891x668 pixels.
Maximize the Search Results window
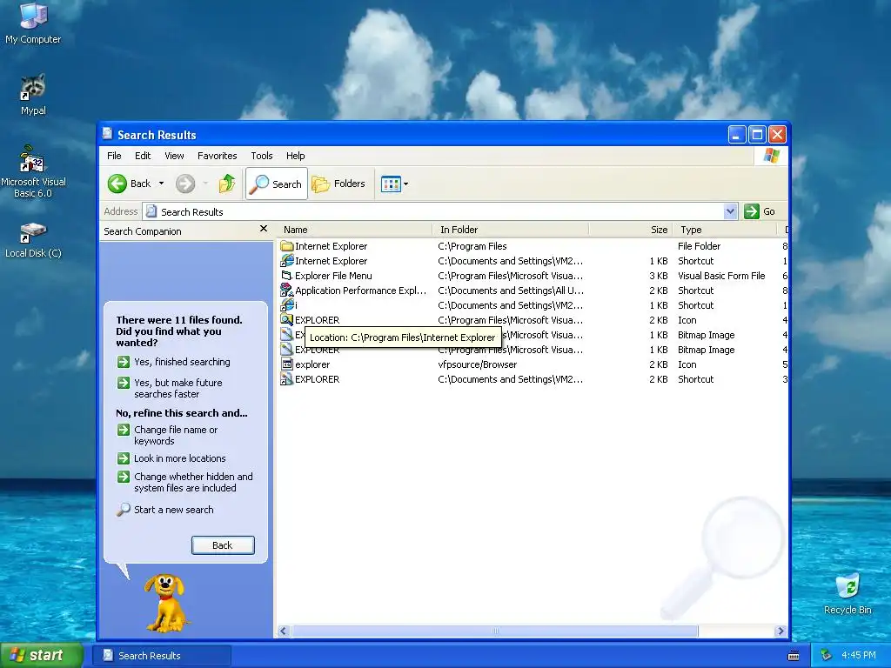pos(757,135)
